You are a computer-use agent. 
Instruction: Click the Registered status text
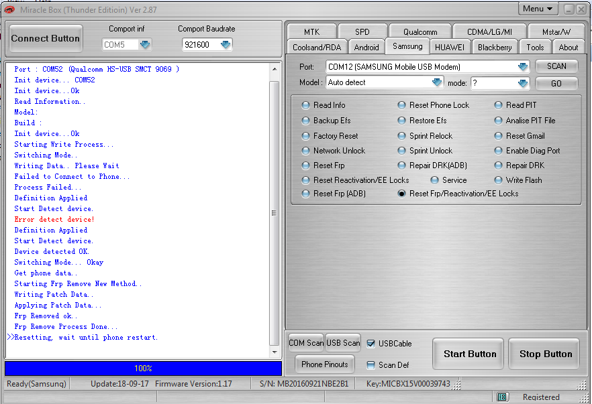[541, 397]
